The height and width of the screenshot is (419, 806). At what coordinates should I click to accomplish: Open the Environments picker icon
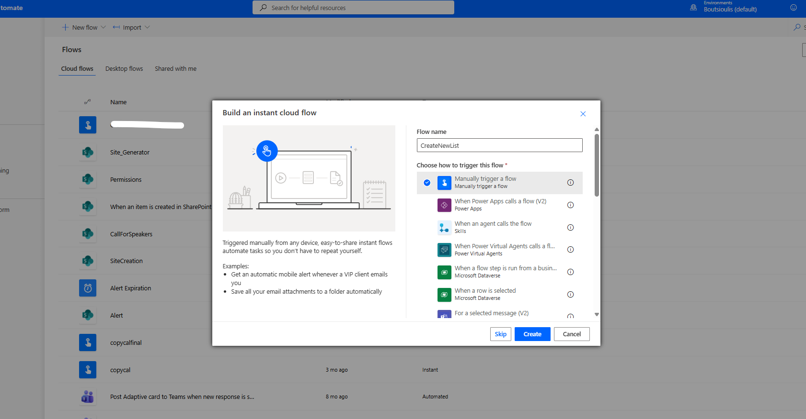(x=693, y=8)
